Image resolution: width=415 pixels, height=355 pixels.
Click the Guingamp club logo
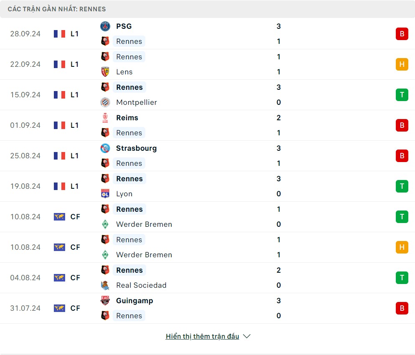tap(105, 301)
